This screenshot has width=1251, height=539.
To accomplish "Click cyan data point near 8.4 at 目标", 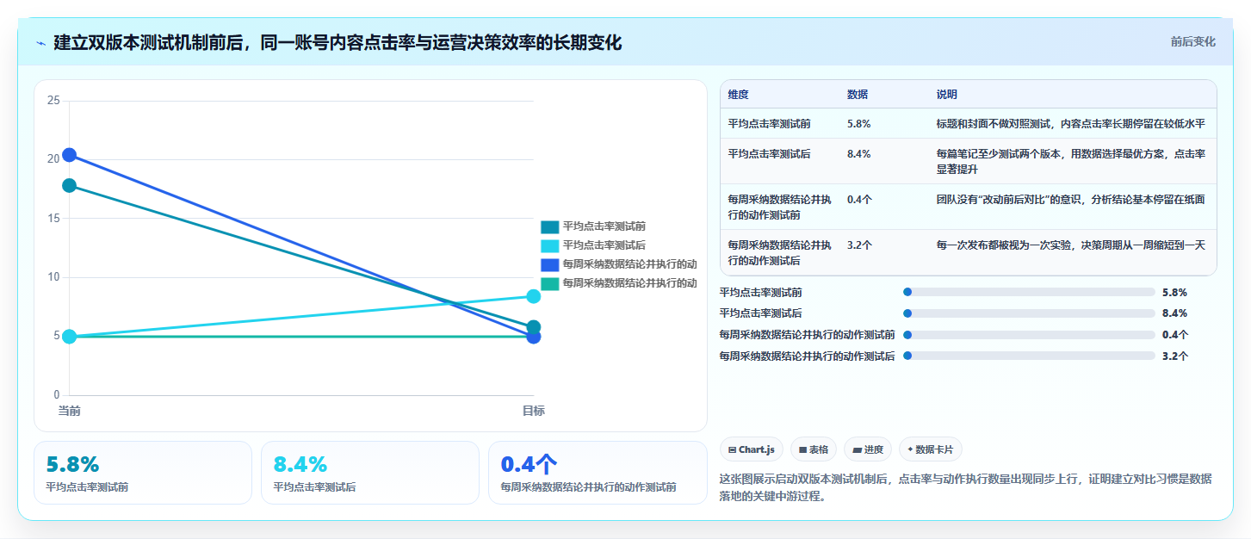I will click(533, 296).
